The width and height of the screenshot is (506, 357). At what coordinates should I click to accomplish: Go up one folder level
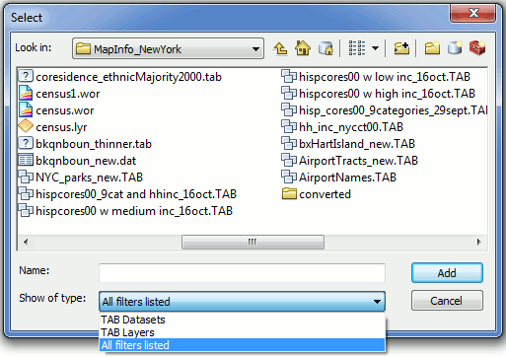click(280, 49)
